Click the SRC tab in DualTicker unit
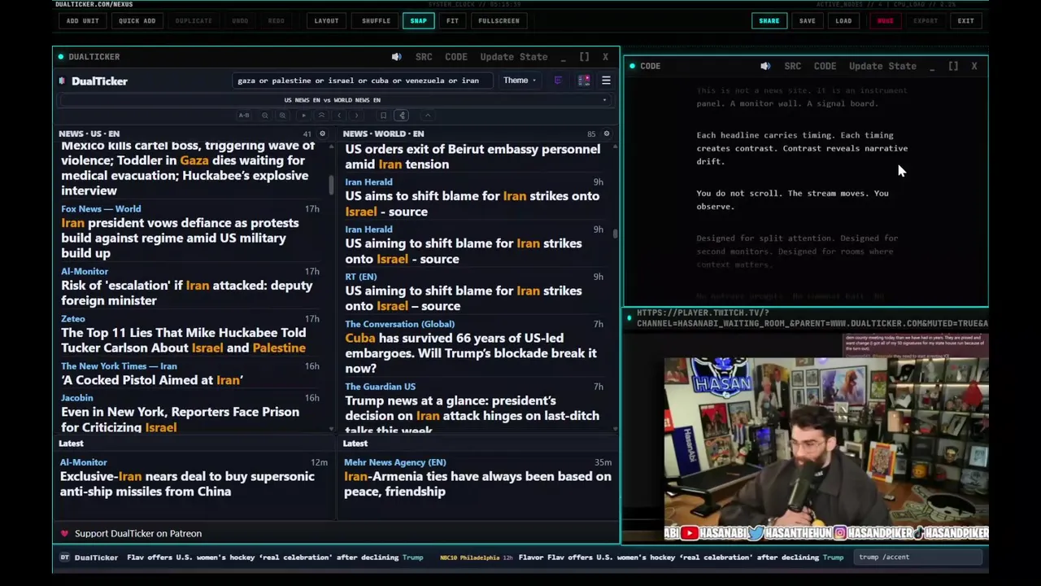Screen dimensions: 1041x586 (424, 57)
